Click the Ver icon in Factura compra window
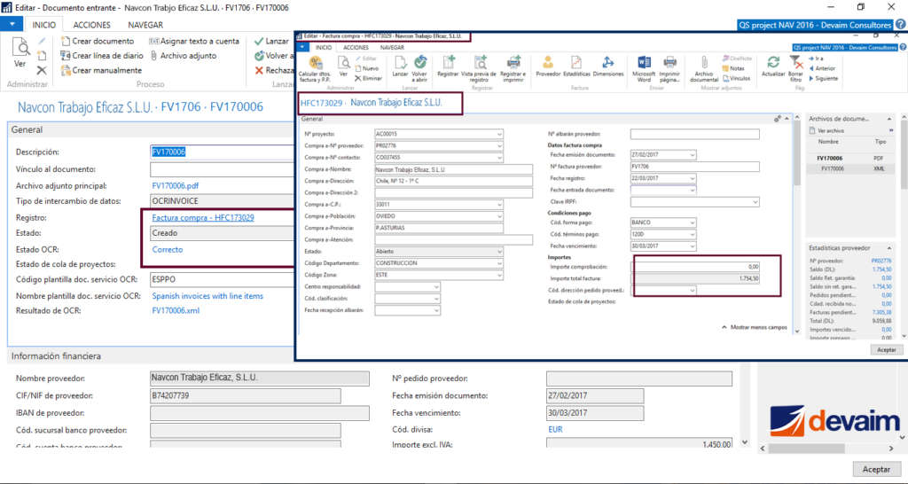This screenshot has width=908, height=484. (x=343, y=64)
